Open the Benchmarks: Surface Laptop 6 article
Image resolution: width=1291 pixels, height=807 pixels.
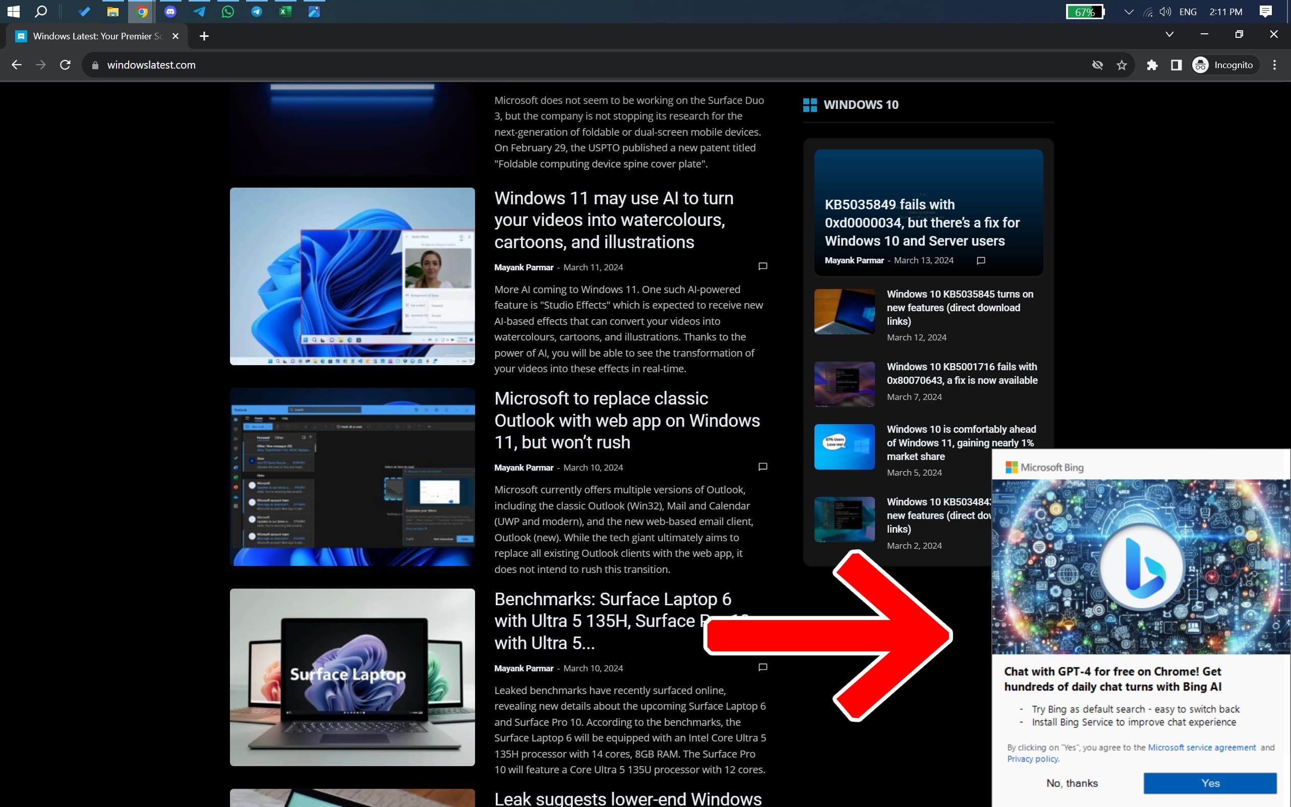tap(612, 621)
